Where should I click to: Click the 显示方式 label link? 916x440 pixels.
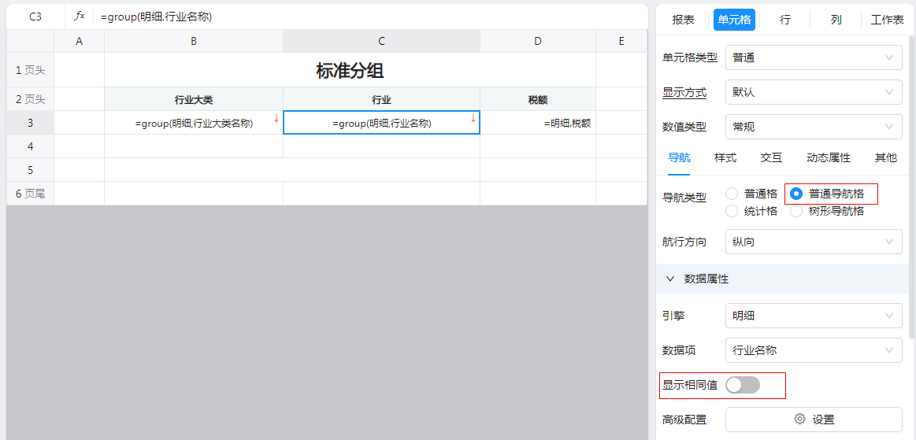pos(684,92)
